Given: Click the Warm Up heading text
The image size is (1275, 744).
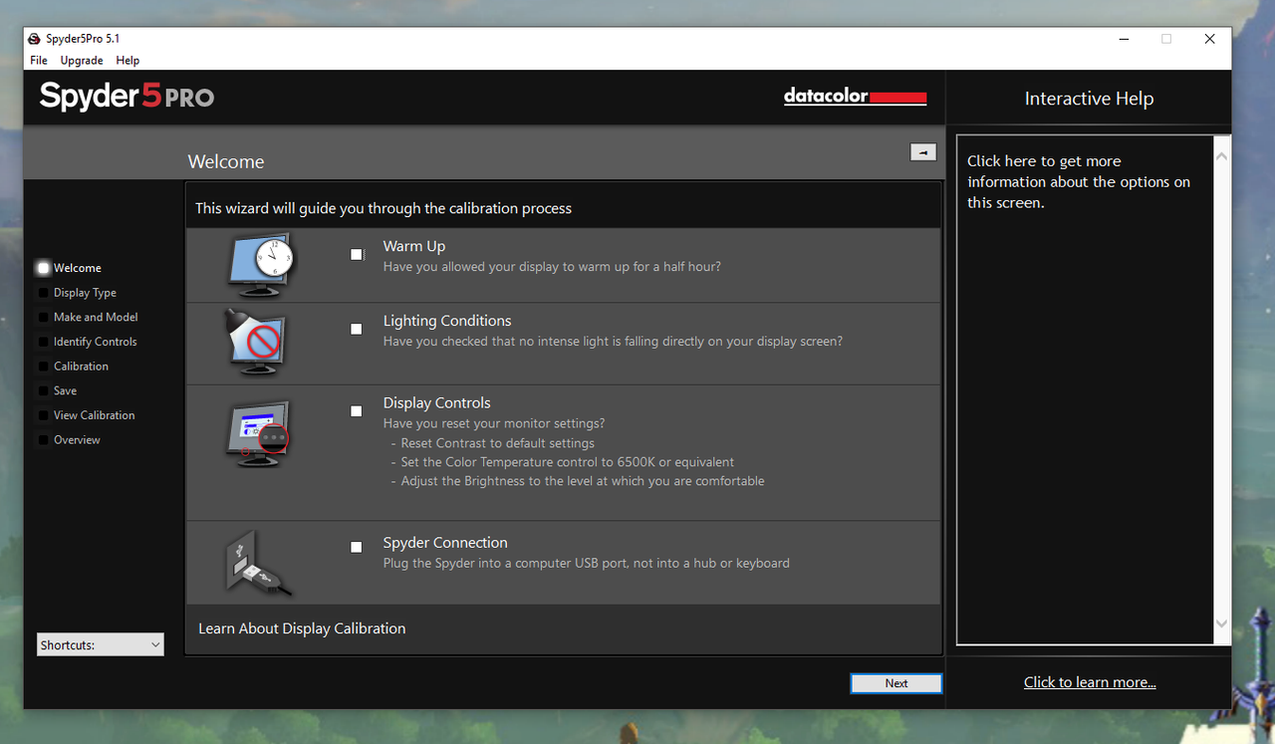Looking at the screenshot, I should [414, 246].
